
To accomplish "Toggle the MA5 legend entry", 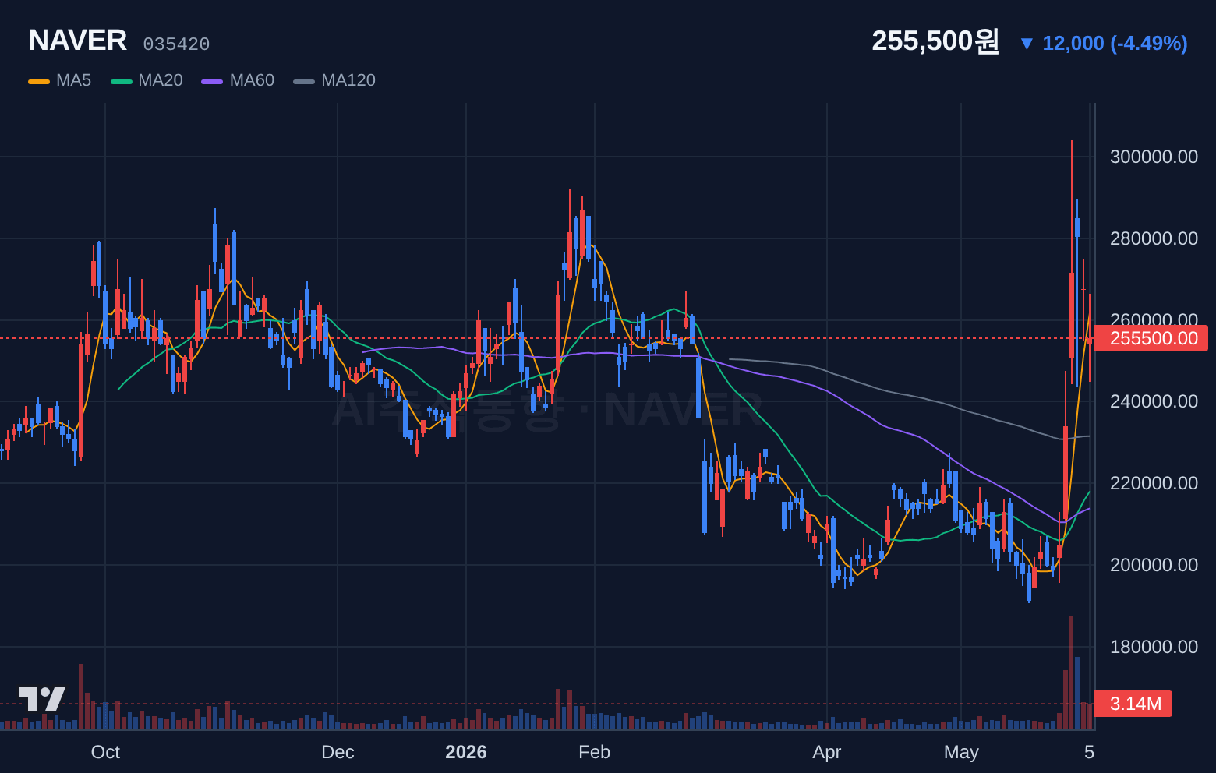I will 60,80.
